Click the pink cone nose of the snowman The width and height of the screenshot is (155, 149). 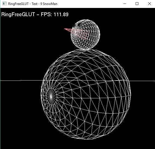tap(76, 34)
